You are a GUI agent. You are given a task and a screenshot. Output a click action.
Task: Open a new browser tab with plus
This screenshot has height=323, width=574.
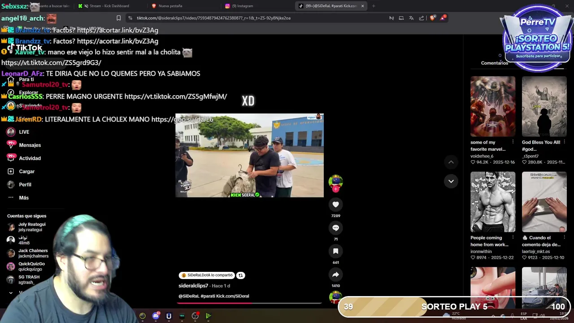click(374, 6)
